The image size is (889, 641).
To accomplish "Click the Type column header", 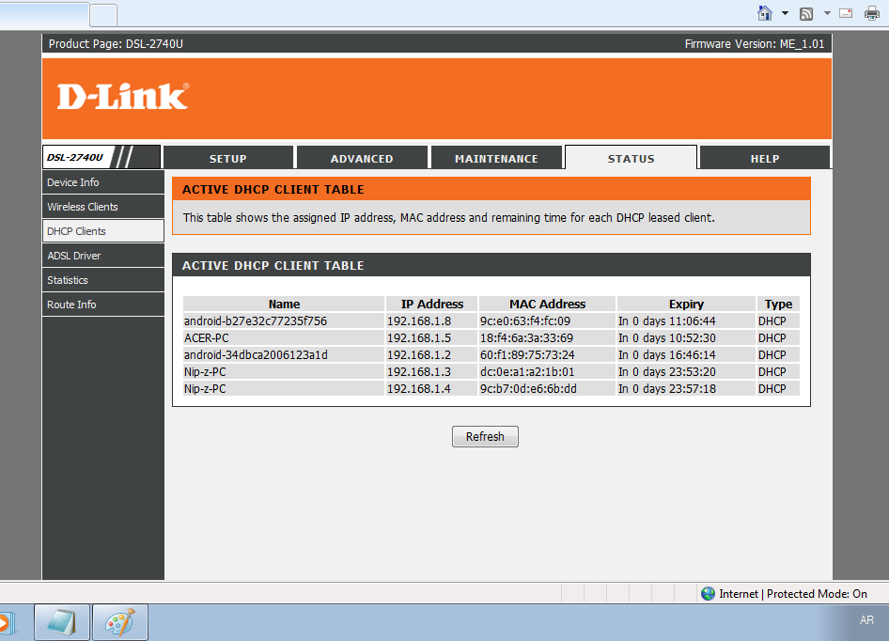I will [x=778, y=304].
